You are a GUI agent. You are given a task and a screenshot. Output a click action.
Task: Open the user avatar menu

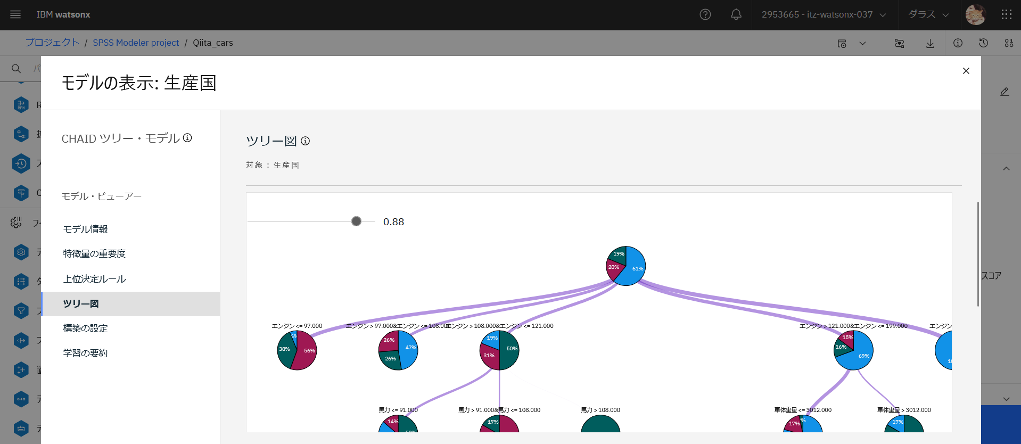976,14
